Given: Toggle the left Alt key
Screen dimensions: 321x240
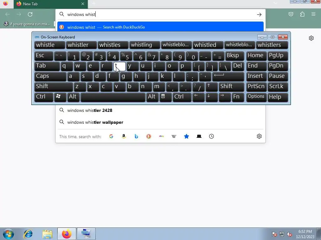Looking at the screenshot, I should 73,97.
